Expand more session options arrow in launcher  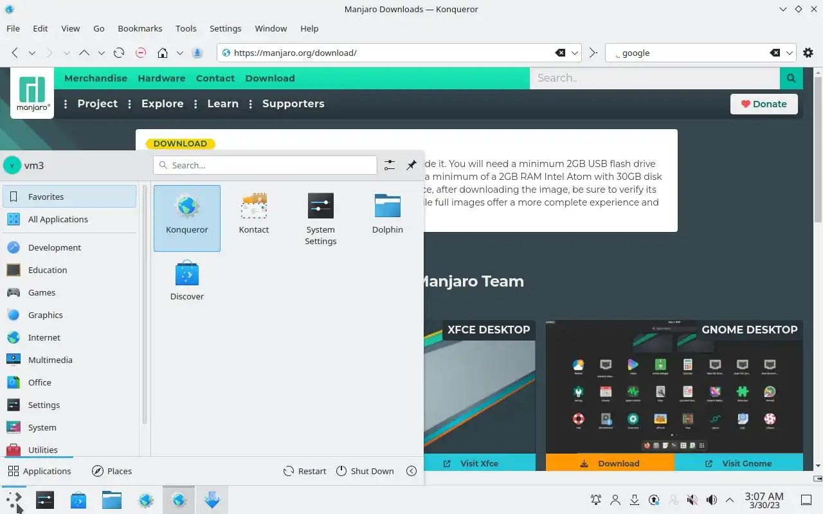[411, 471]
